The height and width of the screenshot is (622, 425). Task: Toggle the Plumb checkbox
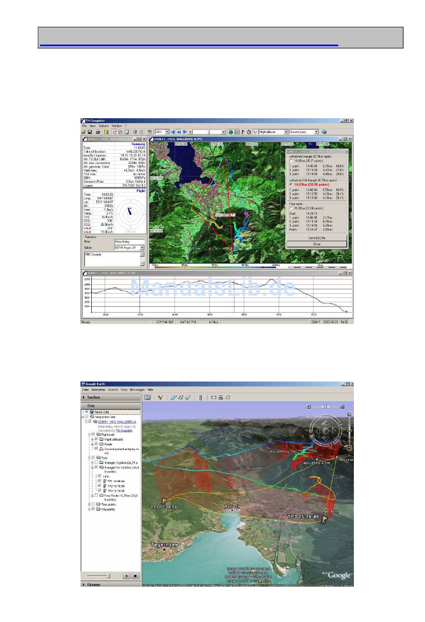(x=96, y=444)
